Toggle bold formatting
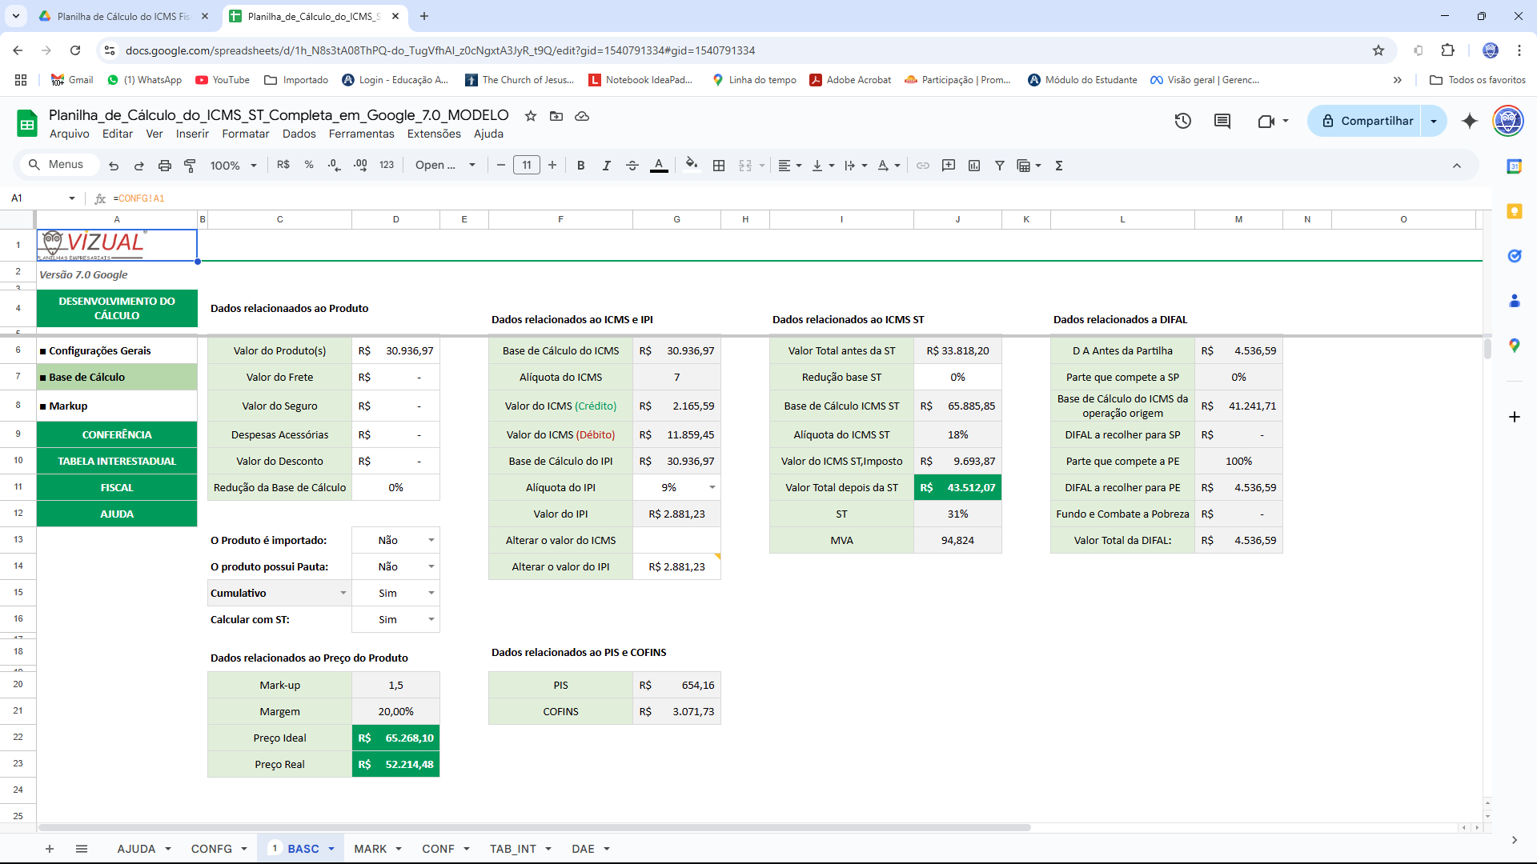Viewport: 1537px width, 864px height. [x=581, y=166]
